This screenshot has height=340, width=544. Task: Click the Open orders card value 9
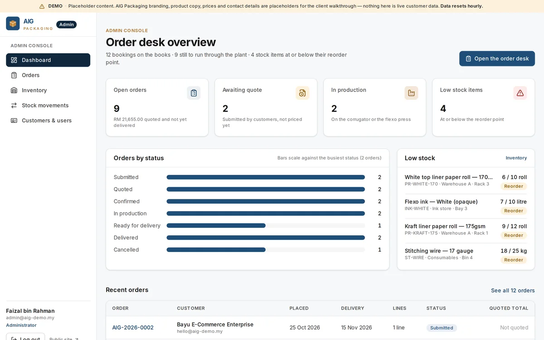[x=117, y=109]
